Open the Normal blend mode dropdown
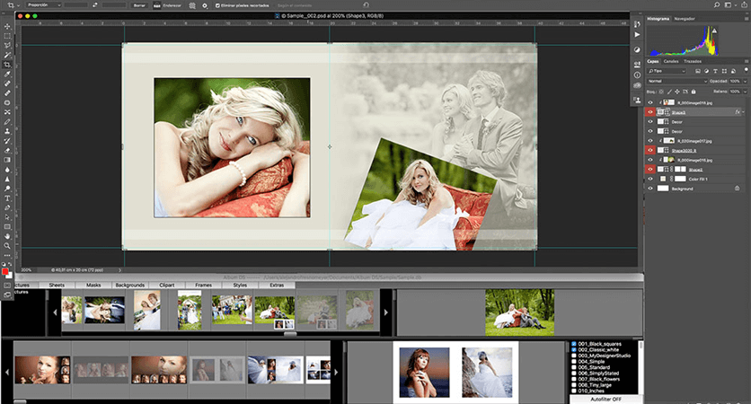The width and height of the screenshot is (751, 404). 676,81
